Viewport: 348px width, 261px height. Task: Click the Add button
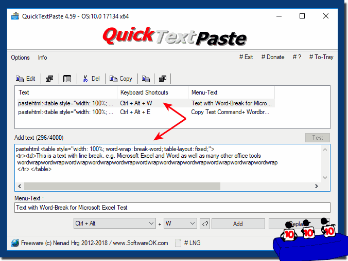point(238,224)
